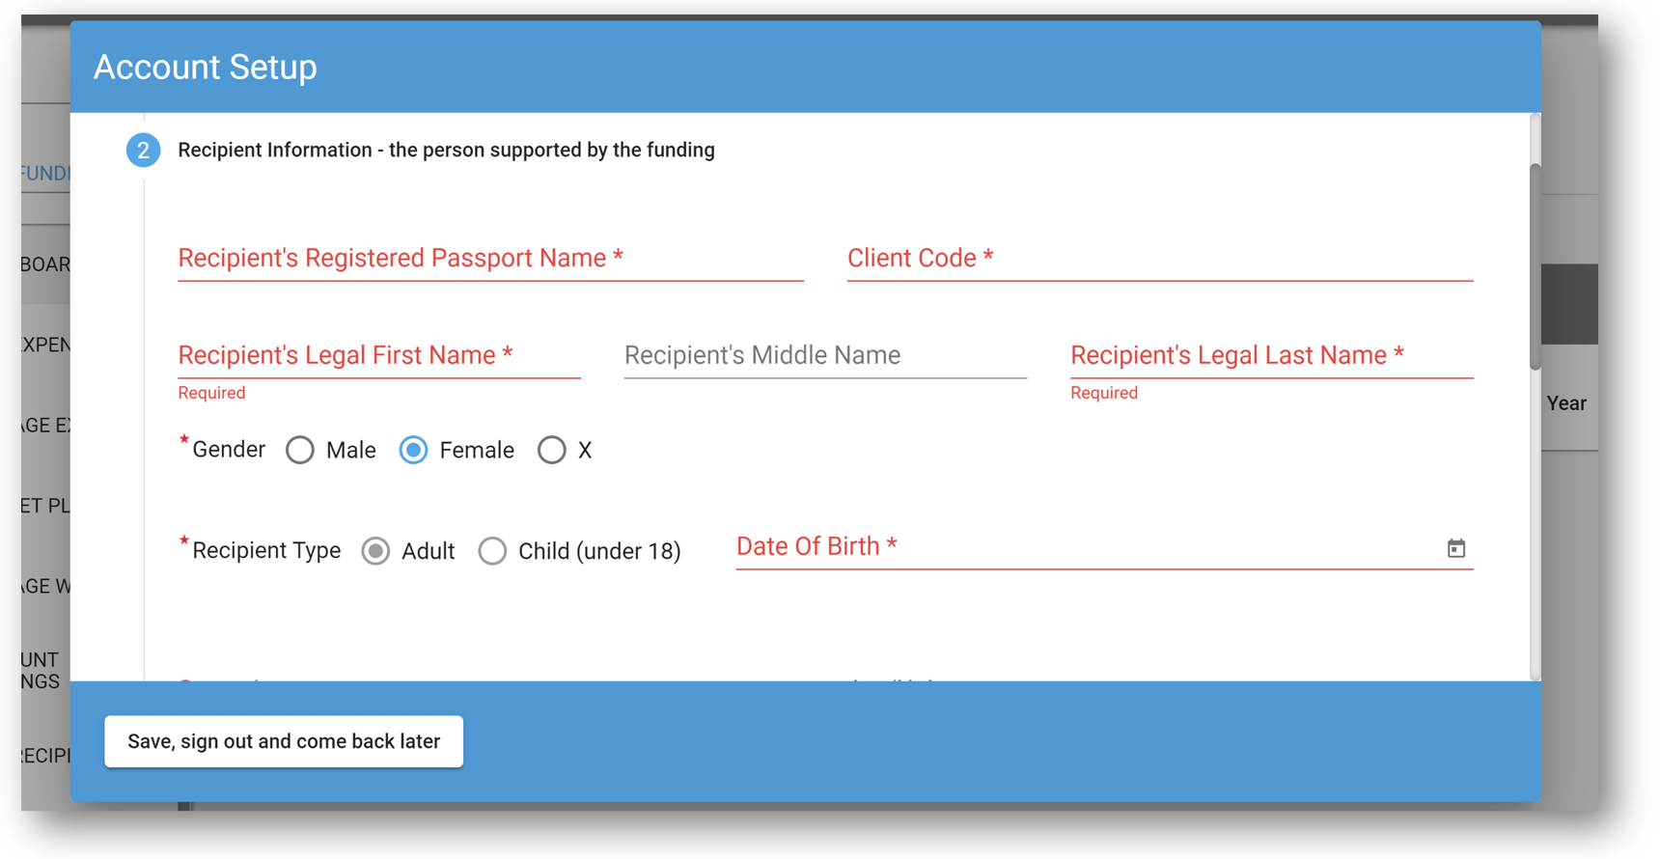Click the Recipient Information step heading
The height and width of the screenshot is (859, 1660).
[446, 150]
